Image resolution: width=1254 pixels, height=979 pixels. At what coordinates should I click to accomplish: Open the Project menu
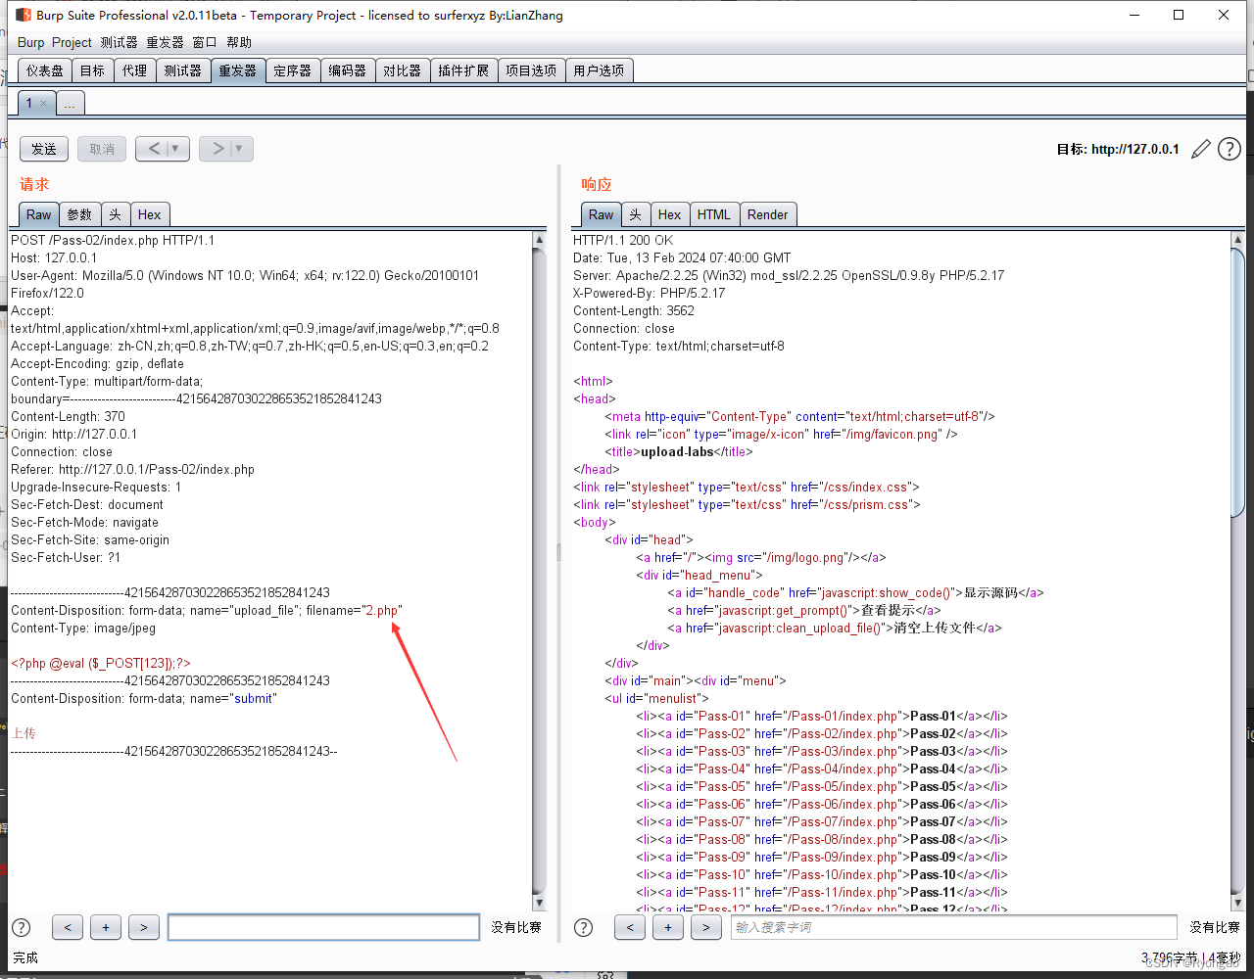pos(72,42)
